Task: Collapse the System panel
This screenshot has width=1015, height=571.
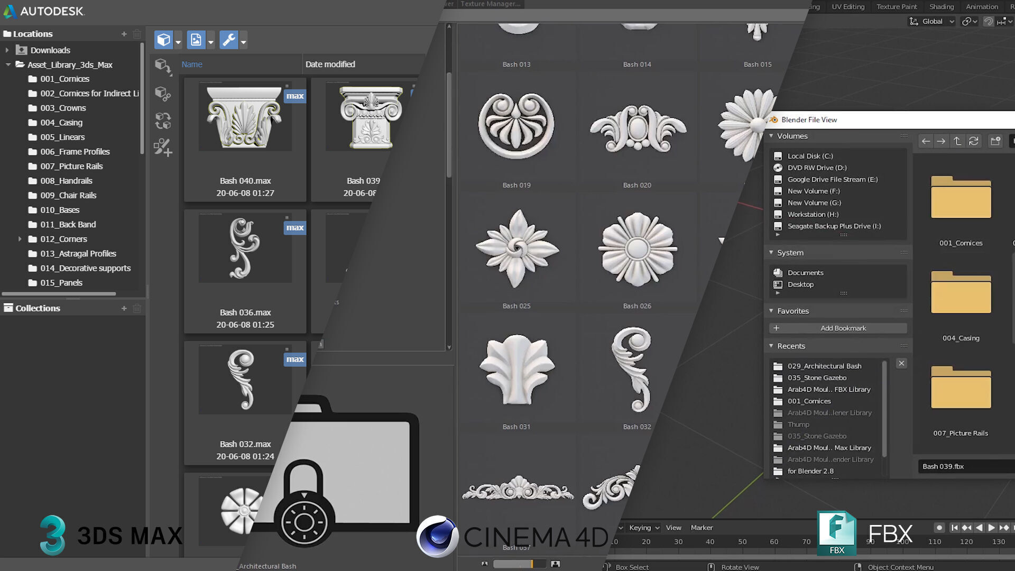Action: [771, 253]
